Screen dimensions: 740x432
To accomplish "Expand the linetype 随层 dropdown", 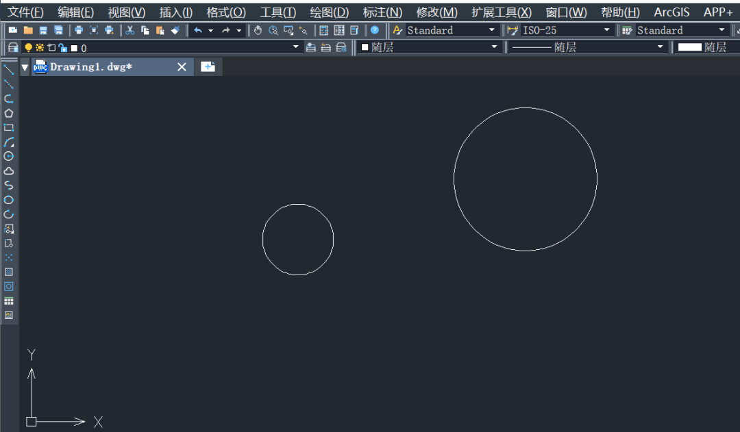I will (661, 47).
